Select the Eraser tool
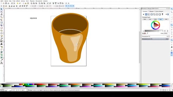The height and width of the screenshot is (97, 173). point(1,49)
